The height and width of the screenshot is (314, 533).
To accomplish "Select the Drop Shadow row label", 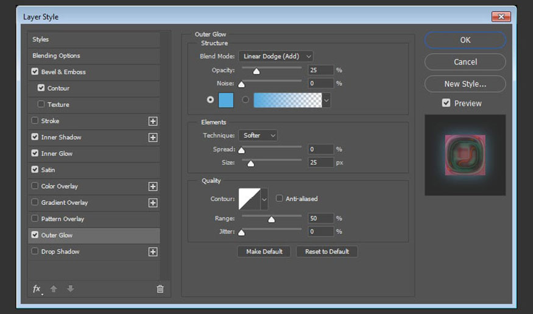I will 60,251.
